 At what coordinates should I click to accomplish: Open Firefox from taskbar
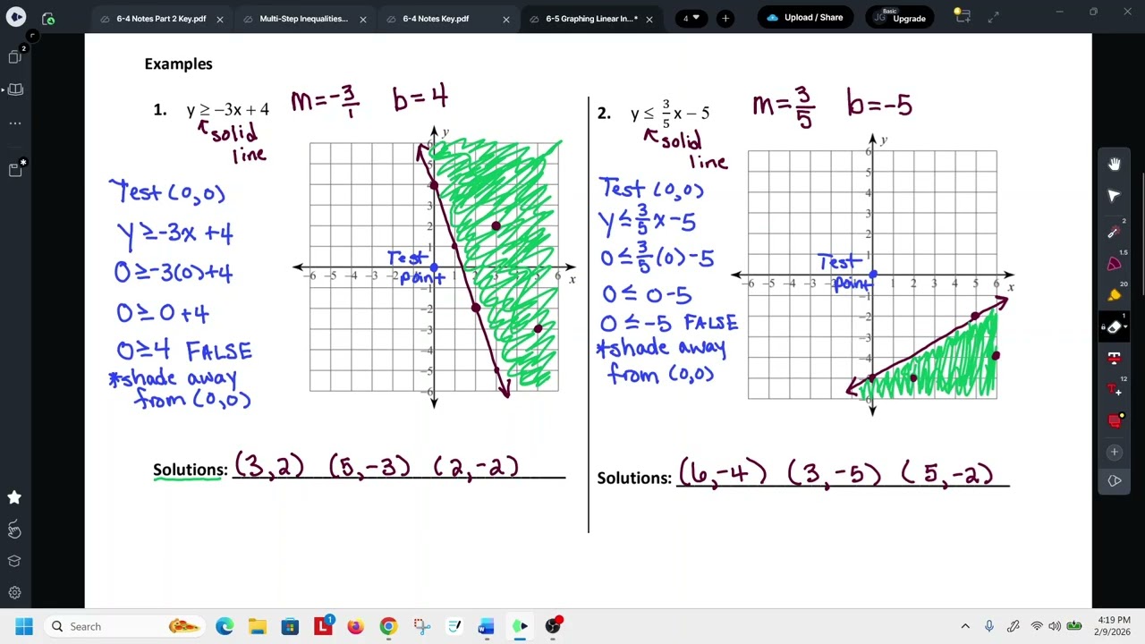355,626
